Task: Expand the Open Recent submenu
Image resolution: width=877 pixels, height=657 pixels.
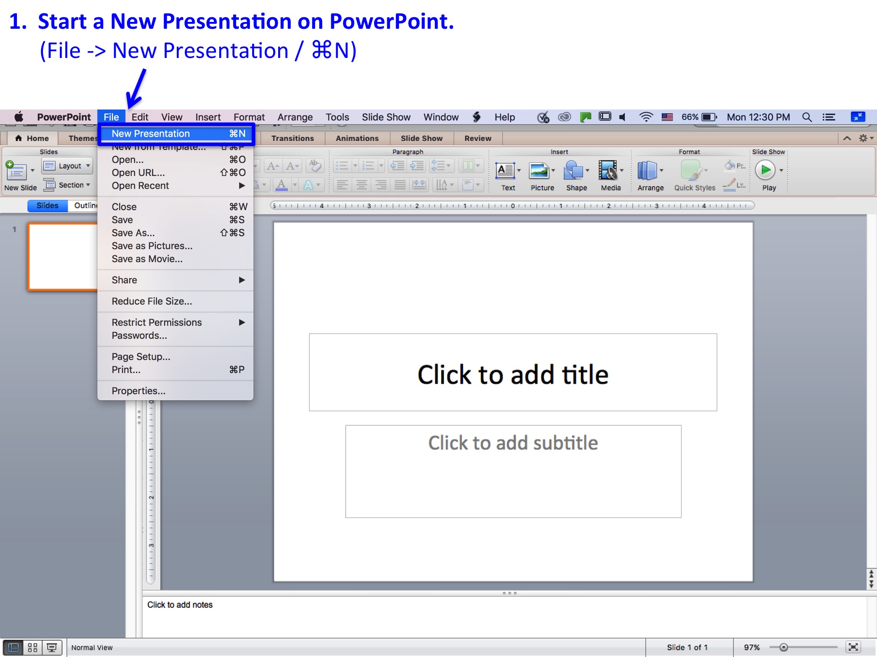Action: 175,186
